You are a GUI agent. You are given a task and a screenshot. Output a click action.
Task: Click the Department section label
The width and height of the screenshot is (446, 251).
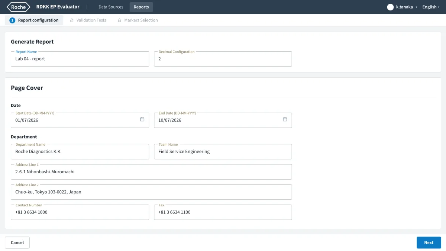pos(24,137)
